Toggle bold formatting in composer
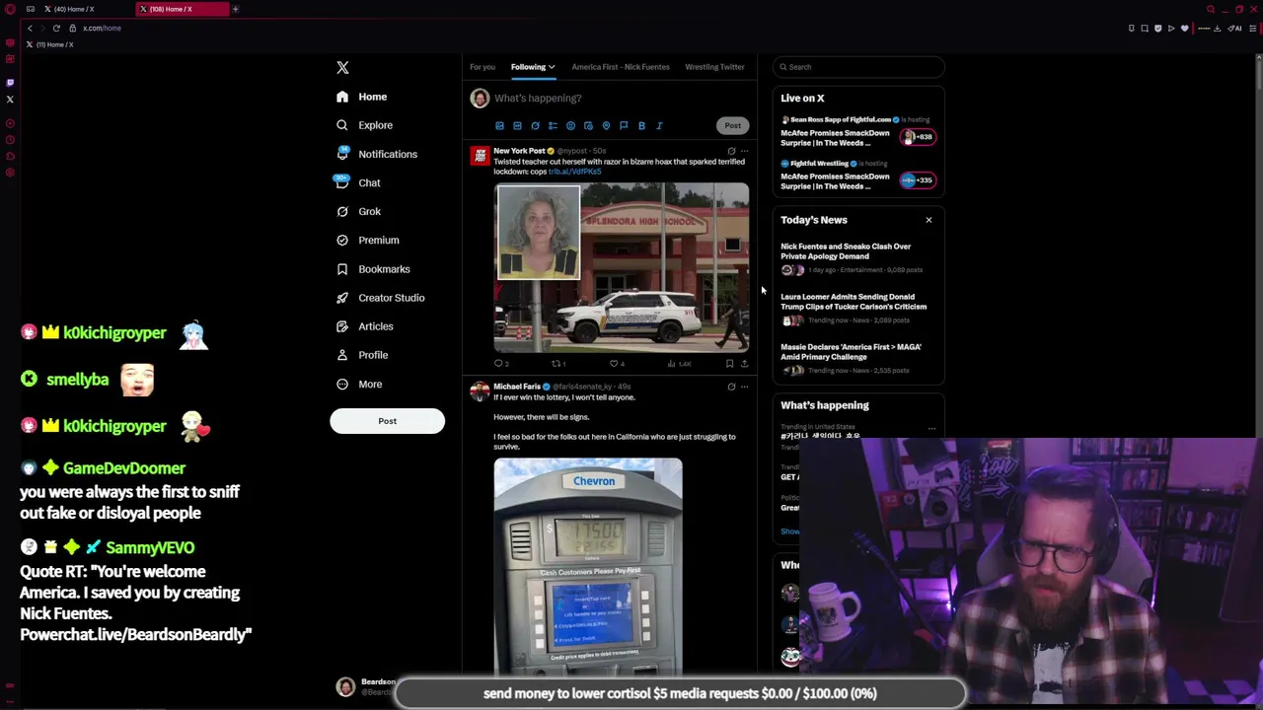 click(641, 126)
